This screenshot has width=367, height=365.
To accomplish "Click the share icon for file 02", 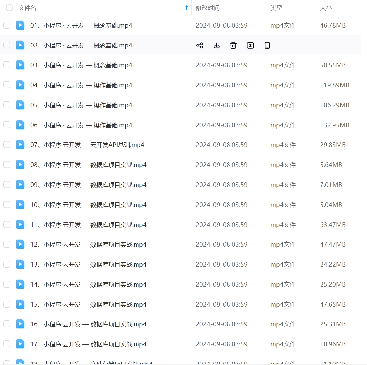I will pos(200,46).
